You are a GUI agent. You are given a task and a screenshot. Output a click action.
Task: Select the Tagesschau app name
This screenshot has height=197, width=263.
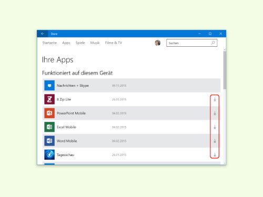pyautogui.click(x=65, y=155)
